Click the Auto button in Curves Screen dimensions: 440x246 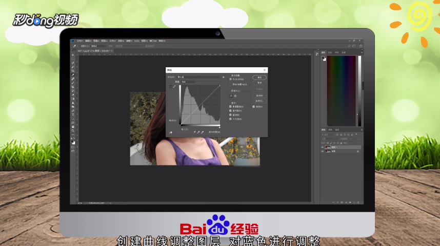259,96
